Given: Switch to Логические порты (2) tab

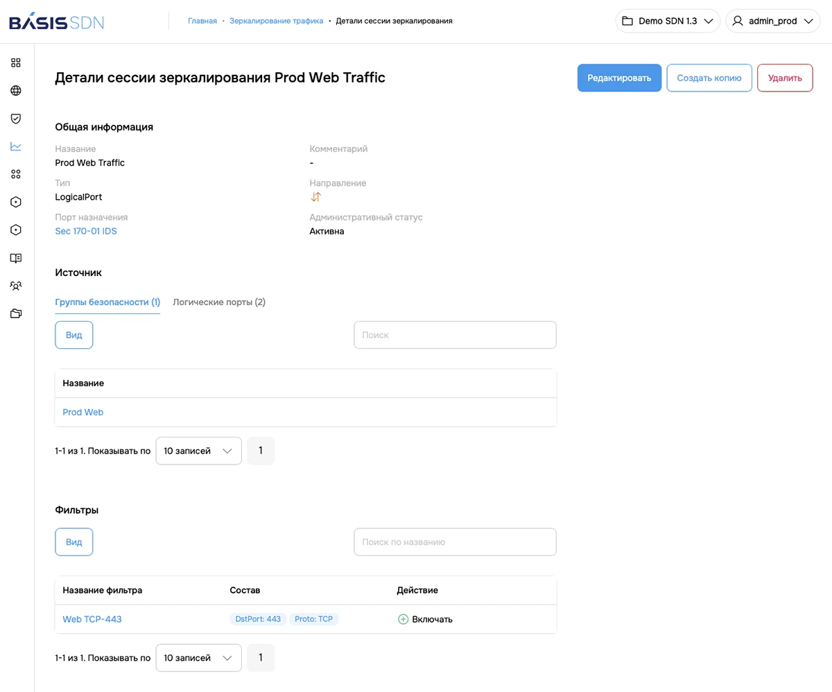Looking at the screenshot, I should (x=219, y=302).
